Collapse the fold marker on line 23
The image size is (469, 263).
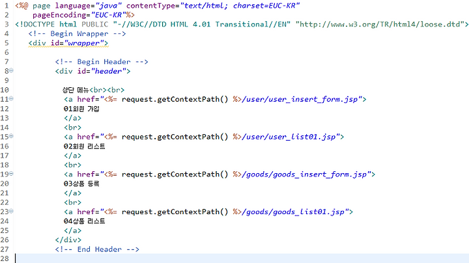coord(11,211)
